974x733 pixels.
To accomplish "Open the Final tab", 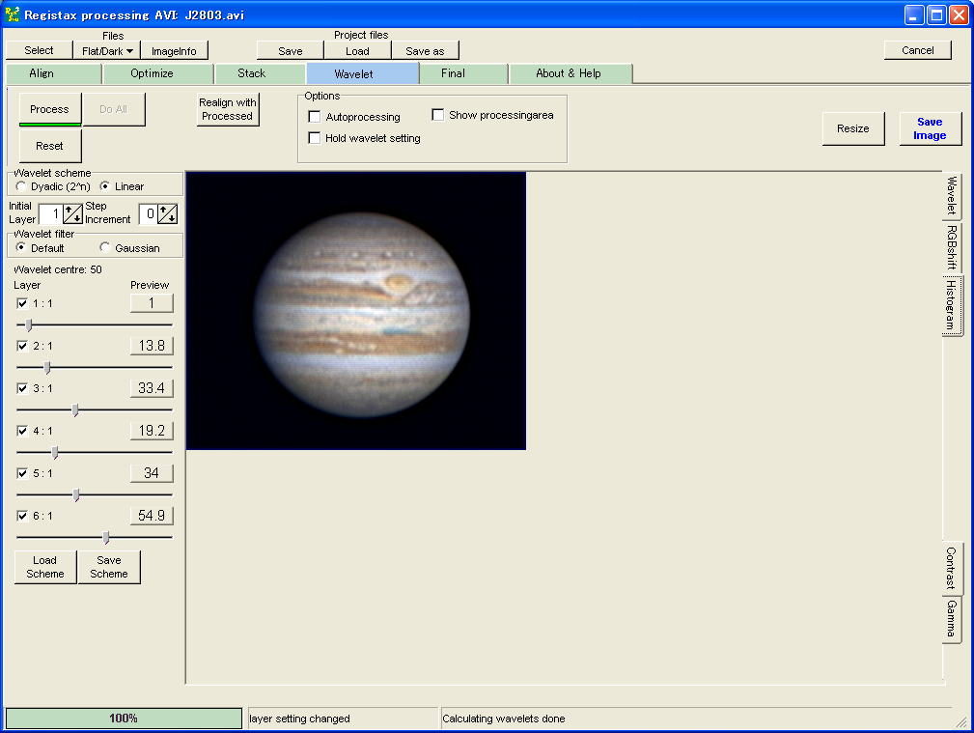I will pos(453,73).
